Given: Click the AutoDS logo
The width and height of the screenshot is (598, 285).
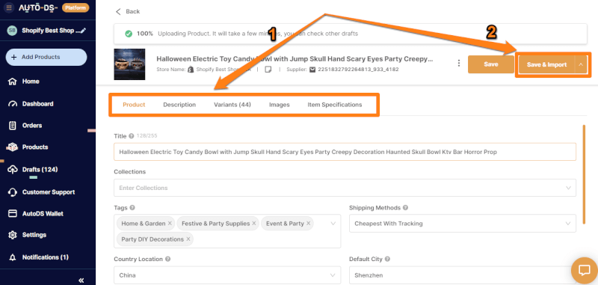Looking at the screenshot, I should click(38, 7).
